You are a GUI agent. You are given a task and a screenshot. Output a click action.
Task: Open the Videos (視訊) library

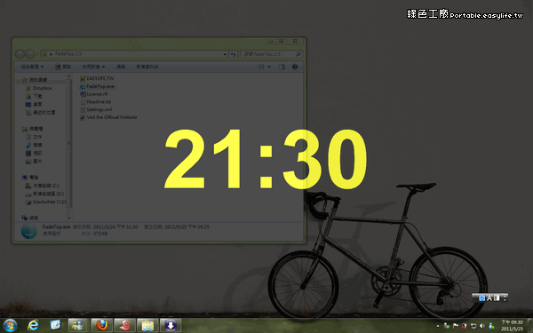(x=34, y=154)
